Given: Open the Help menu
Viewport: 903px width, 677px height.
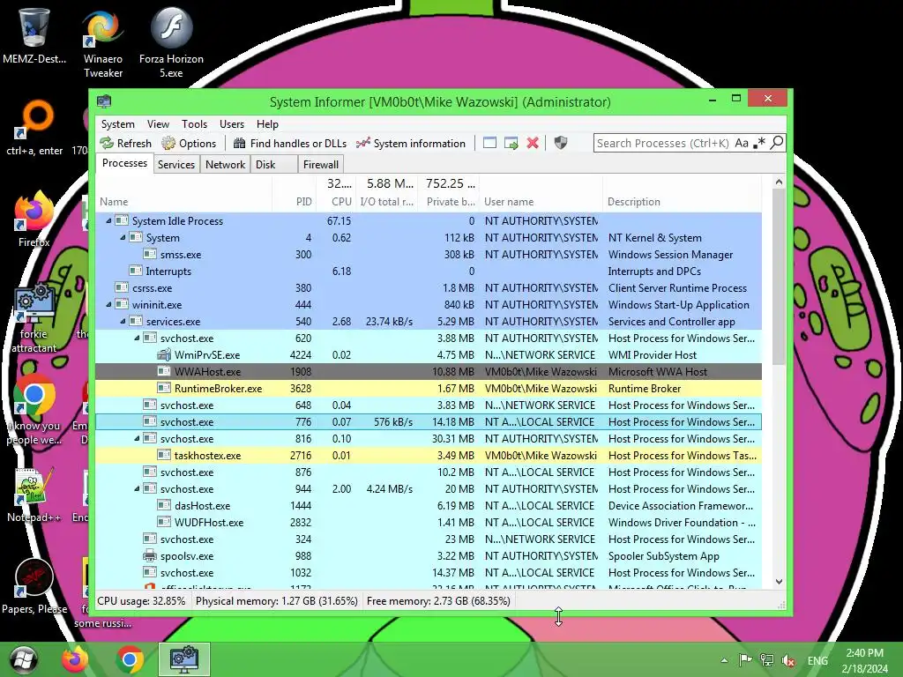Looking at the screenshot, I should [x=267, y=124].
